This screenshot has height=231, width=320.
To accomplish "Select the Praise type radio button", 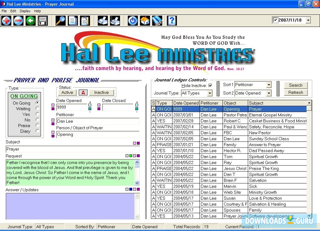I will [x=37, y=125].
